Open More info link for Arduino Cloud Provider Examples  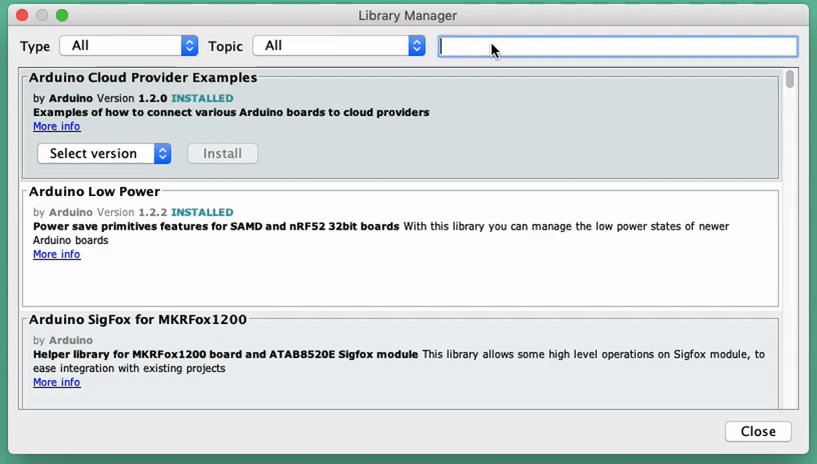click(56, 126)
